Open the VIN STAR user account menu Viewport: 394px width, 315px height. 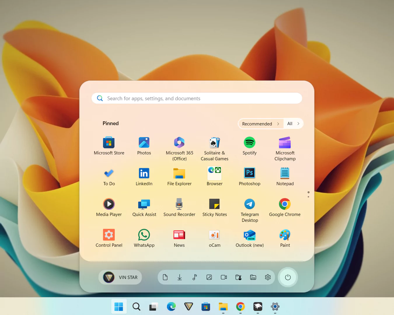[121, 277]
